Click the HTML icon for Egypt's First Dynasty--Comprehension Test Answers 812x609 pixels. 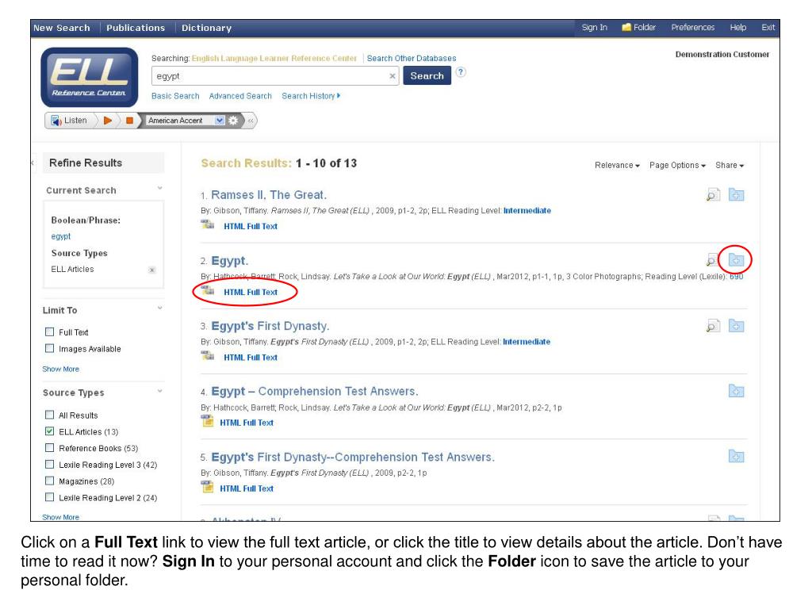pyautogui.click(x=207, y=487)
